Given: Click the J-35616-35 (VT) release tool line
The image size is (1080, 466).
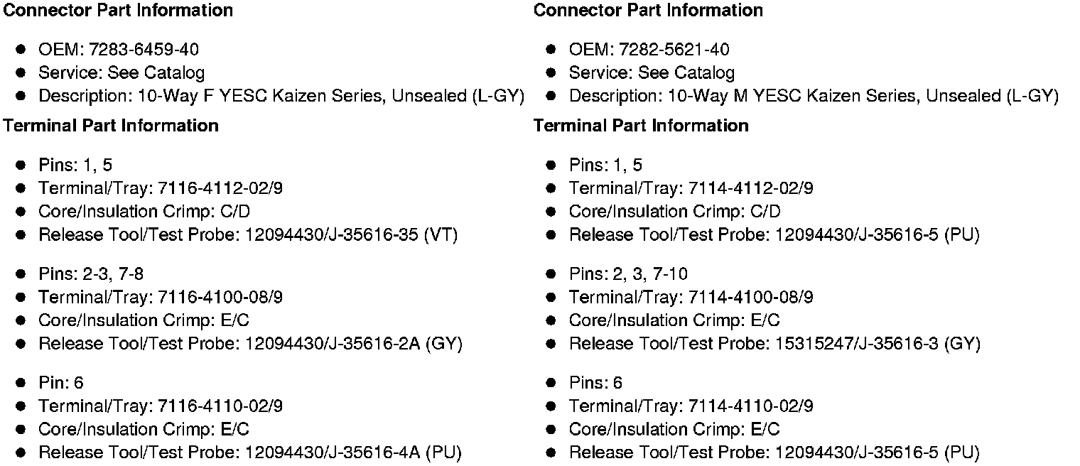Looking at the screenshot, I should tap(247, 235).
